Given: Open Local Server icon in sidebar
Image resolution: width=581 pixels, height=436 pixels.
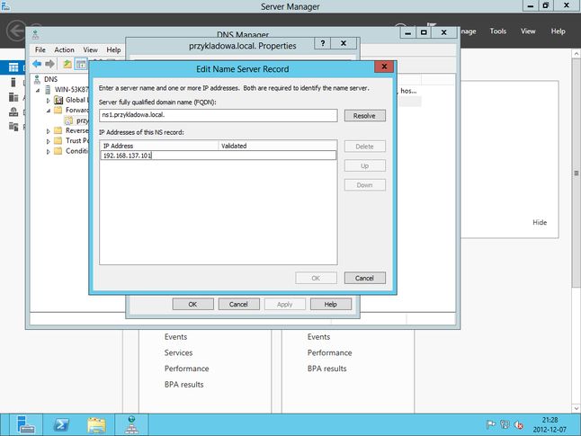Looking at the screenshot, I should point(13,82).
